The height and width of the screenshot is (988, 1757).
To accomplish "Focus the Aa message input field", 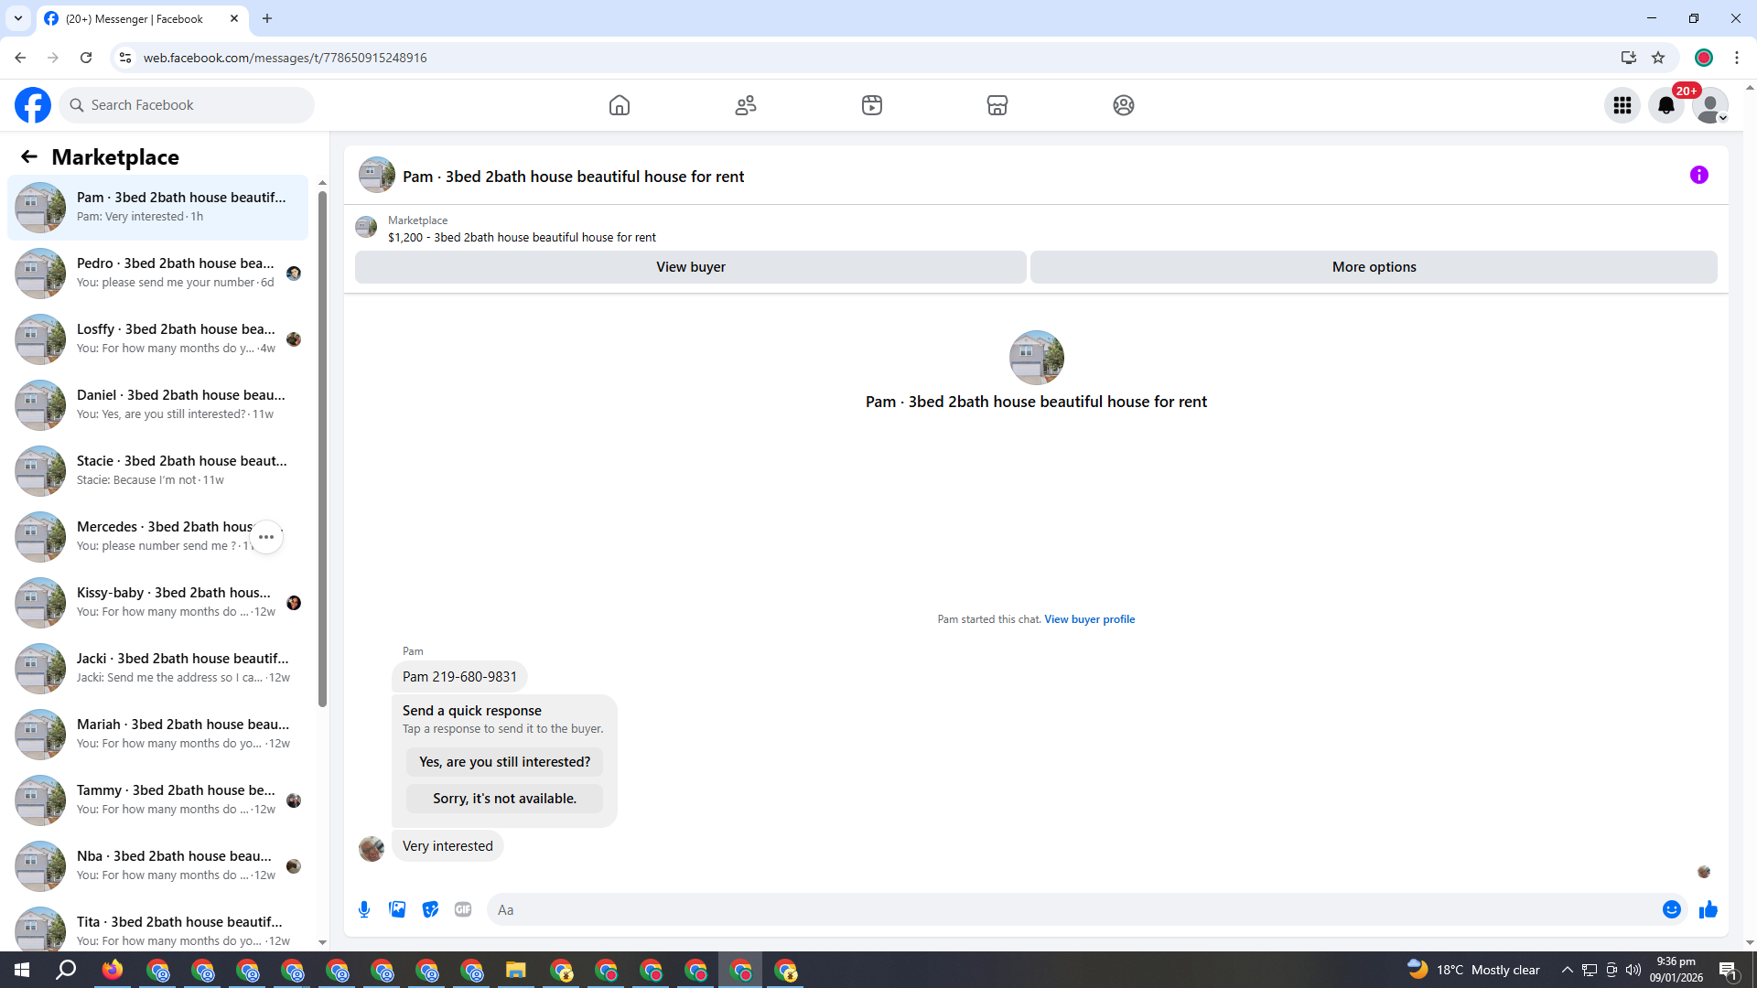I will (1071, 909).
